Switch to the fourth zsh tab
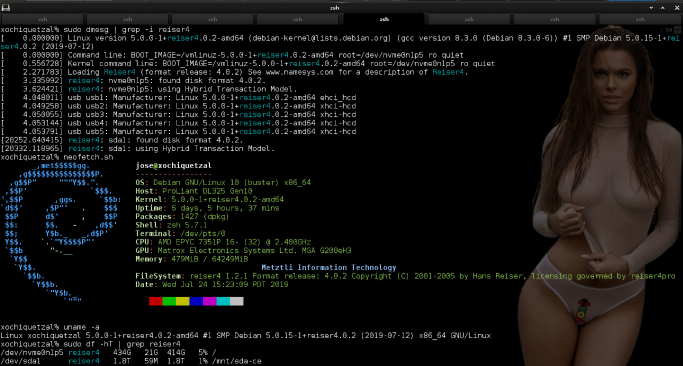 coord(298,19)
